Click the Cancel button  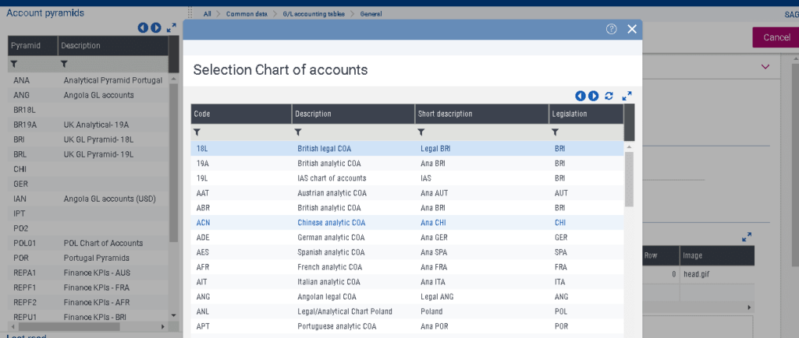tap(776, 37)
